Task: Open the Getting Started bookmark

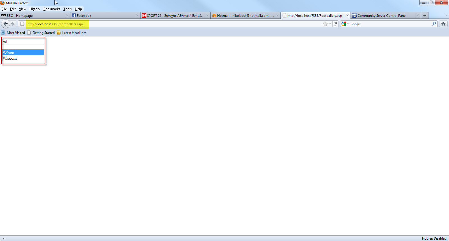Action: [x=41, y=33]
